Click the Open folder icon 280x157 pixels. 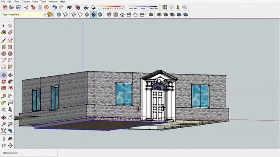pos(12,7)
